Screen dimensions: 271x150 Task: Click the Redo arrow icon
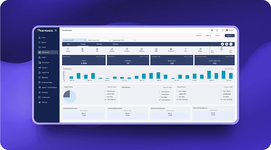[x=231, y=50]
